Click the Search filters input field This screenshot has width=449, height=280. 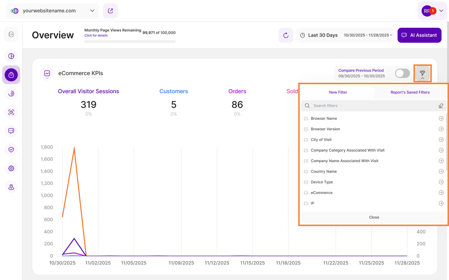pos(370,106)
